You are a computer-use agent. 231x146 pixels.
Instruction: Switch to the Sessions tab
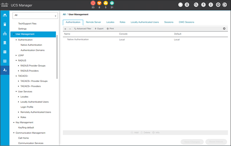pyautogui.click(x=169, y=22)
